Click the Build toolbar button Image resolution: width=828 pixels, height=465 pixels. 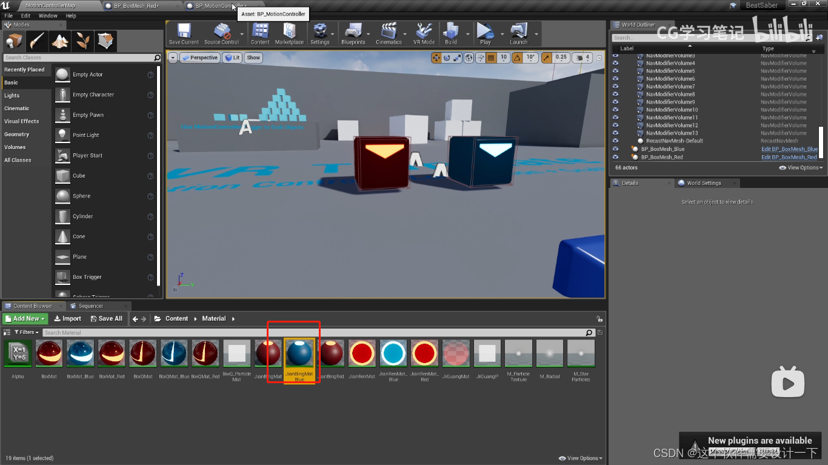point(451,34)
